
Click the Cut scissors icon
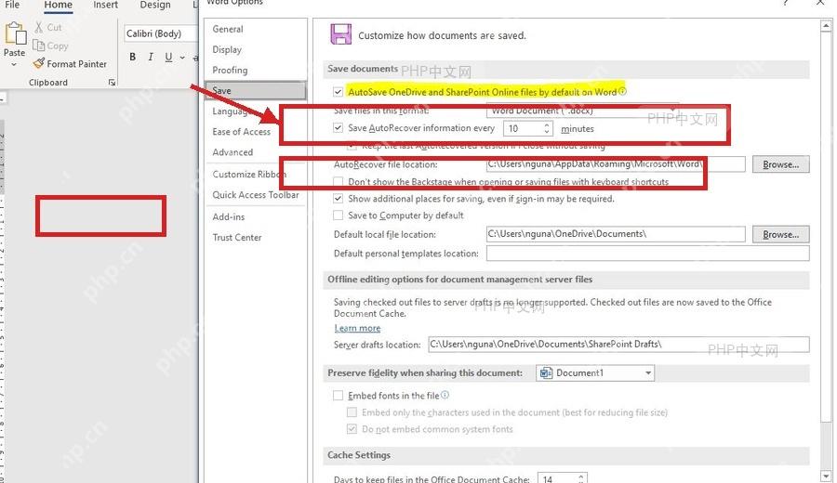click(x=38, y=27)
